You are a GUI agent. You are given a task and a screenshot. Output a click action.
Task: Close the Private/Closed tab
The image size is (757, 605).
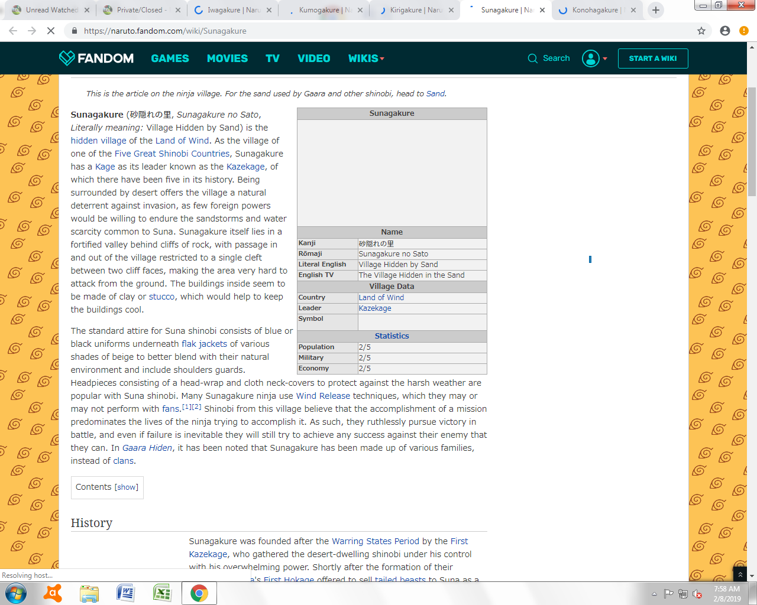coord(178,10)
